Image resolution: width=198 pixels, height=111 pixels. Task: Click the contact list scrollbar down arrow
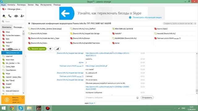coord(24,93)
